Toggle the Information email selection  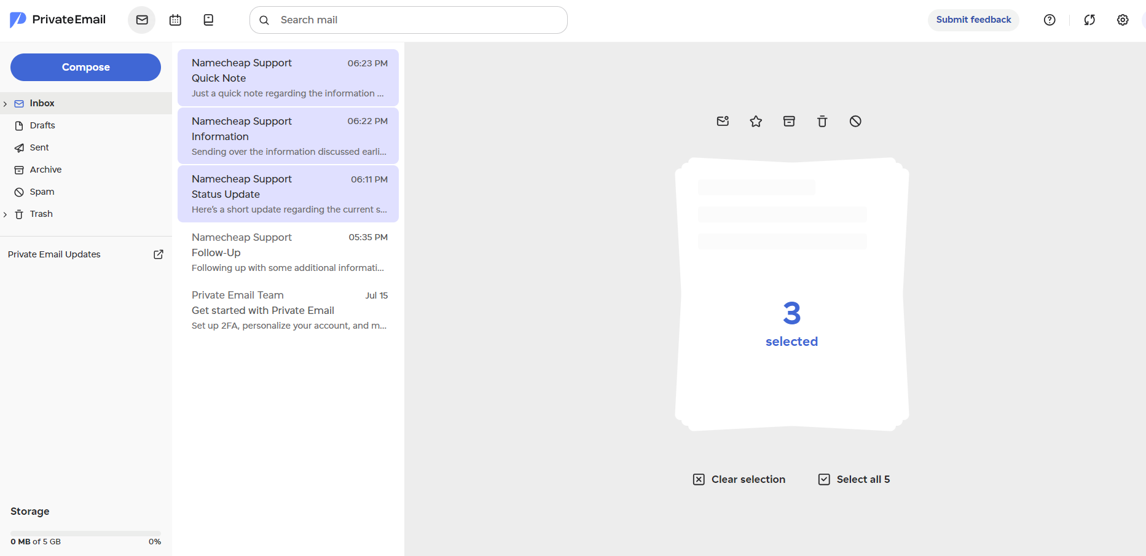[x=288, y=136]
